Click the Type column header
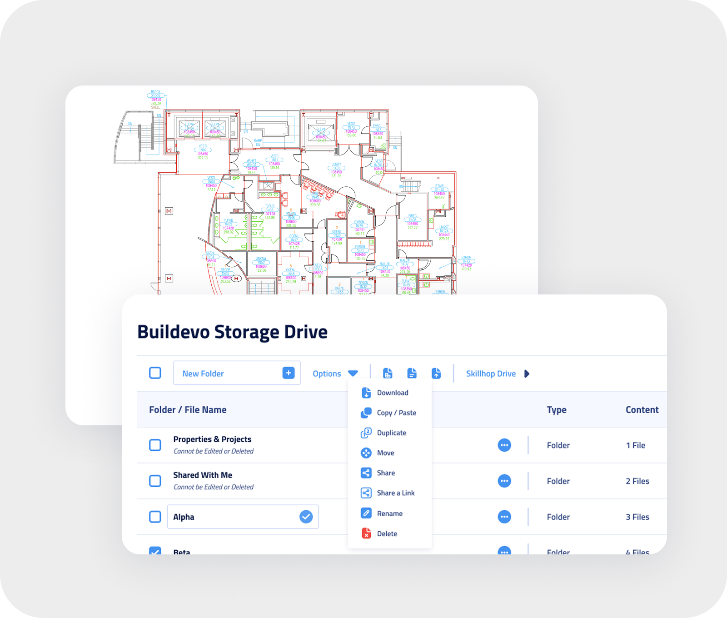727x618 pixels. (557, 409)
